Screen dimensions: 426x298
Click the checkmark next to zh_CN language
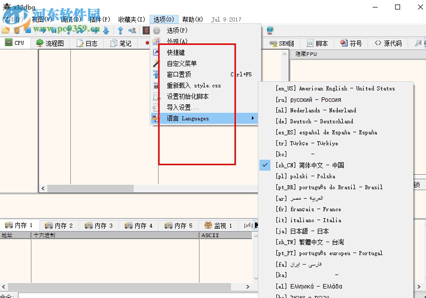265,165
